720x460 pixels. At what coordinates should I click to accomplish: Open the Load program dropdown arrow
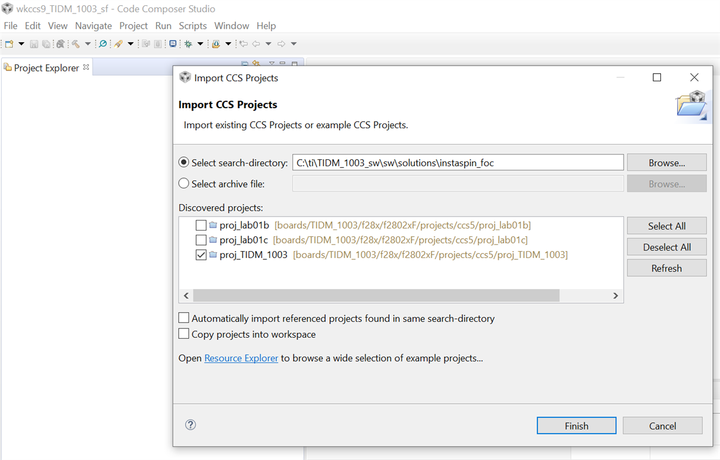point(228,44)
